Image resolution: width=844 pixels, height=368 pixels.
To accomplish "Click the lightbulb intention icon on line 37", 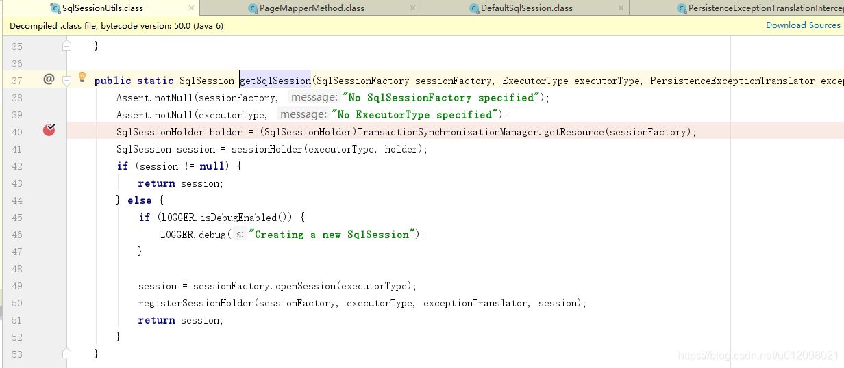I will click(x=82, y=77).
